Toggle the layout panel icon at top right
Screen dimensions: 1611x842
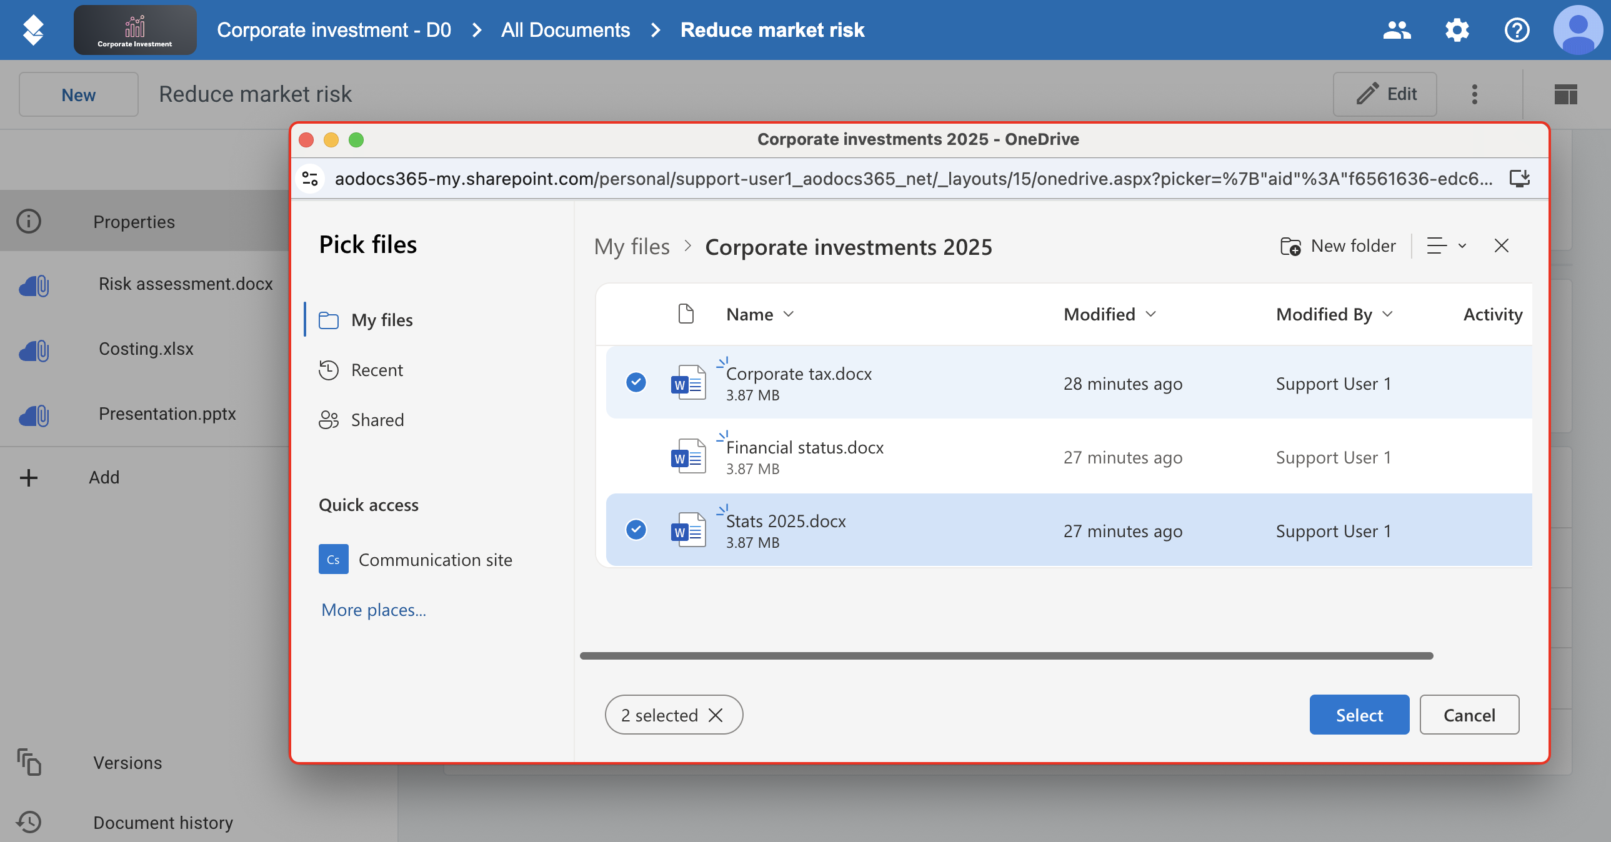tap(1565, 94)
